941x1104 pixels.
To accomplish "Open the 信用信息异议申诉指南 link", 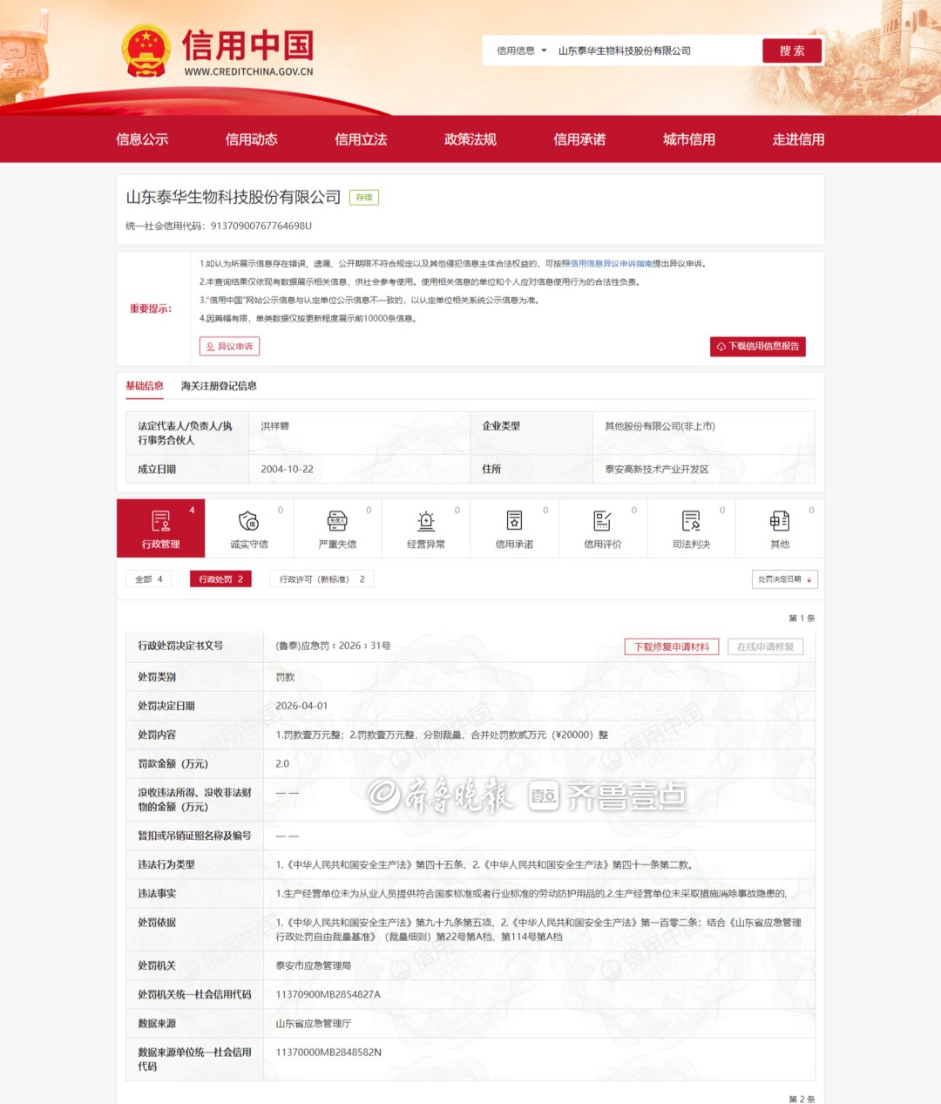I will [611, 264].
